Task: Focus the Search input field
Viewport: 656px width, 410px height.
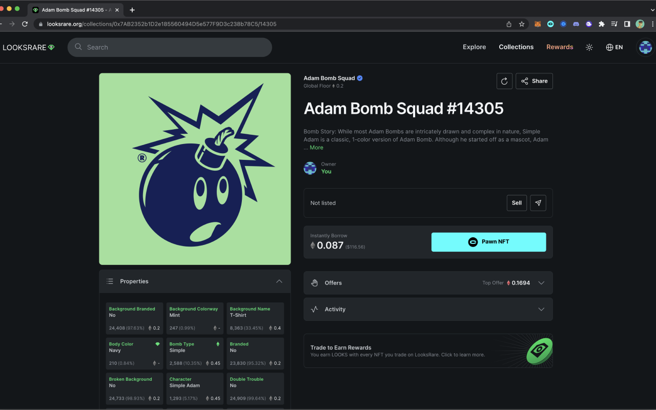Action: coord(170,47)
